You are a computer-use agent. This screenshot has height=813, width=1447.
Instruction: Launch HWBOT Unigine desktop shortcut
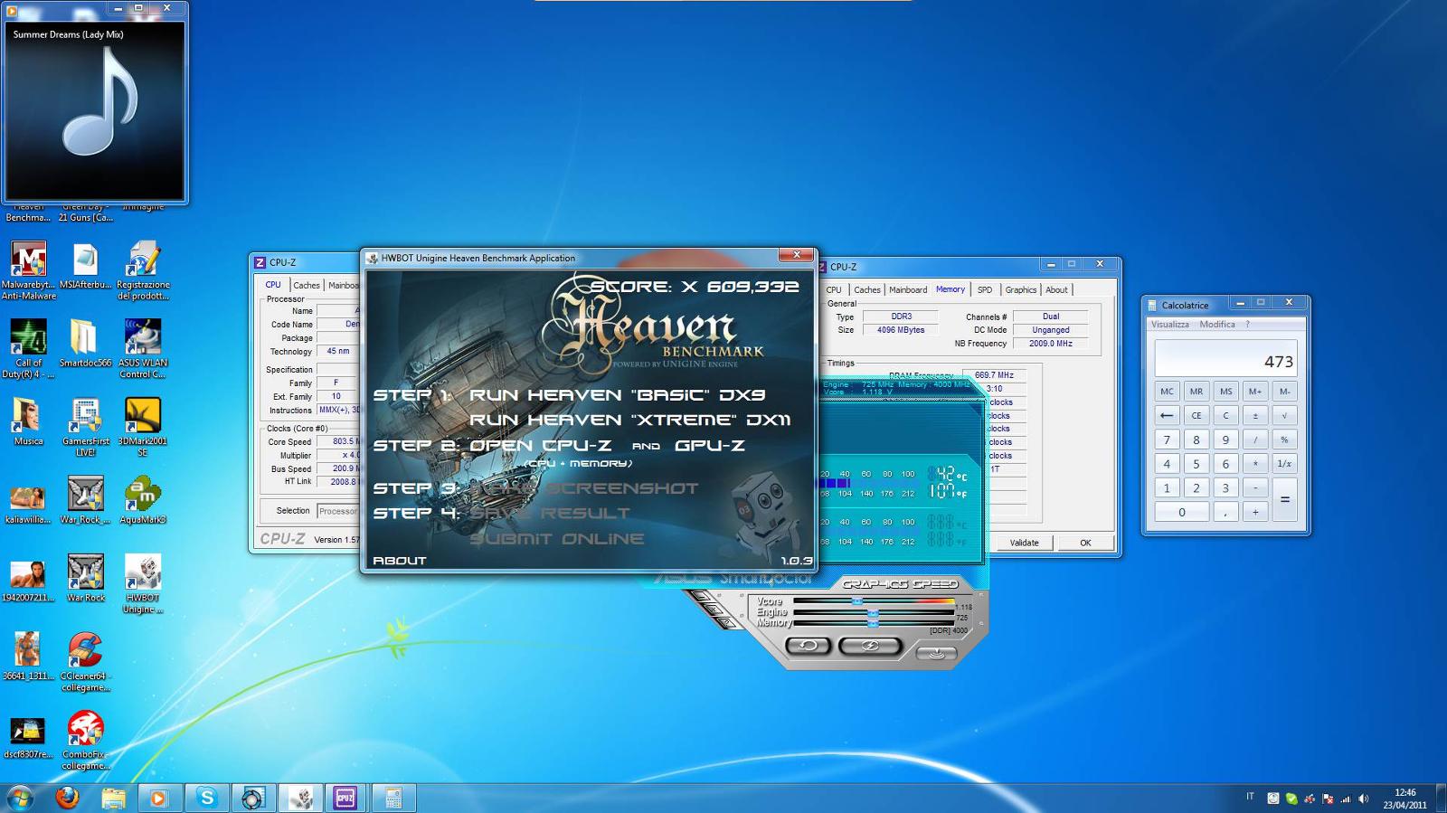143,584
